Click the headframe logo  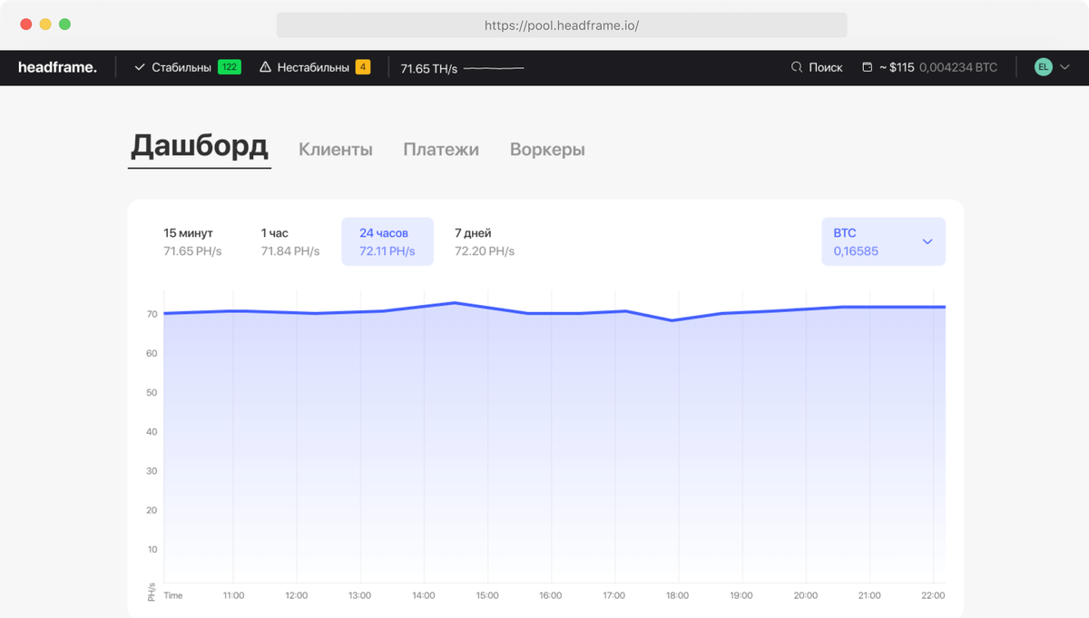click(x=57, y=67)
